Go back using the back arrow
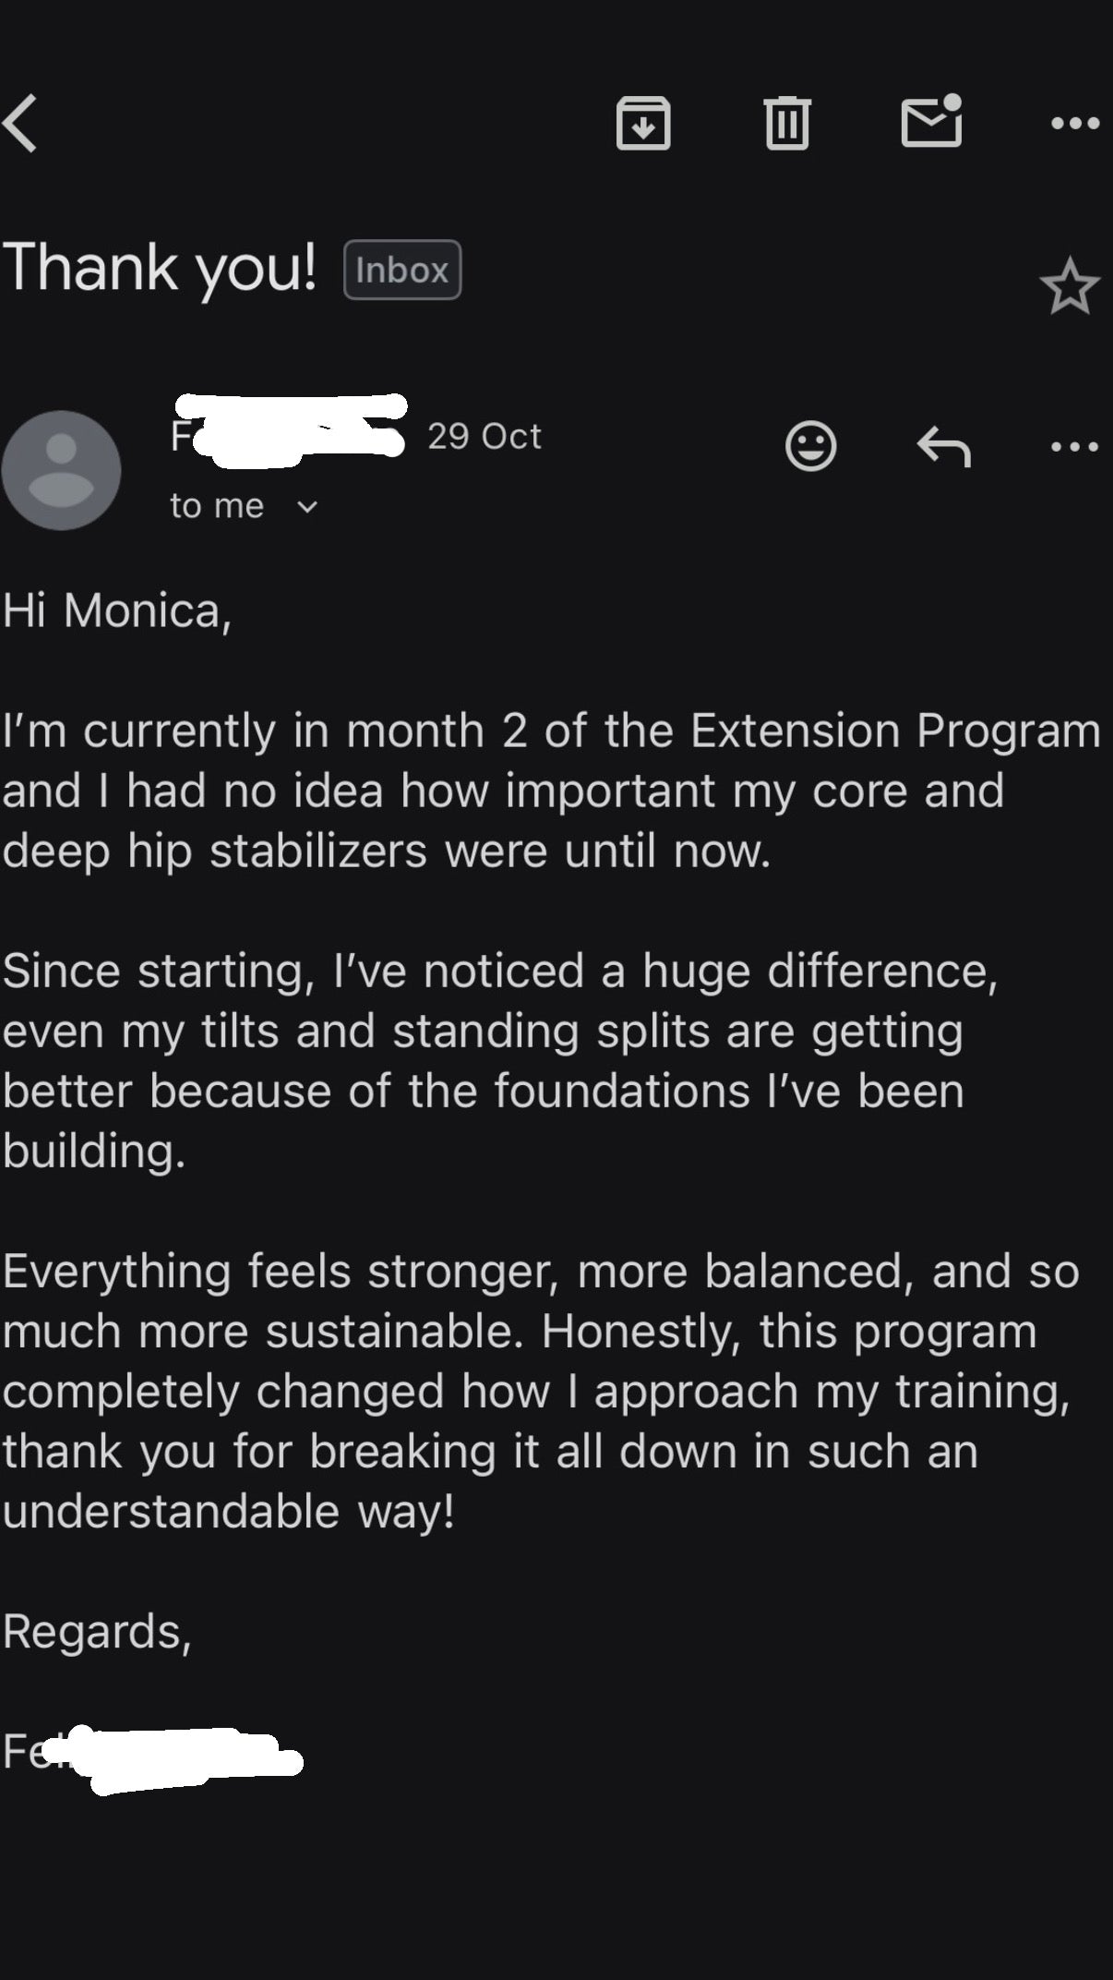The height and width of the screenshot is (1980, 1113). (22, 123)
